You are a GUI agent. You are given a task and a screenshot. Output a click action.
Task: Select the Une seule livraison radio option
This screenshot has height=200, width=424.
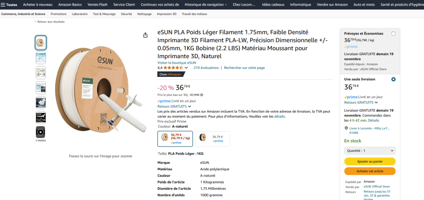(393, 79)
